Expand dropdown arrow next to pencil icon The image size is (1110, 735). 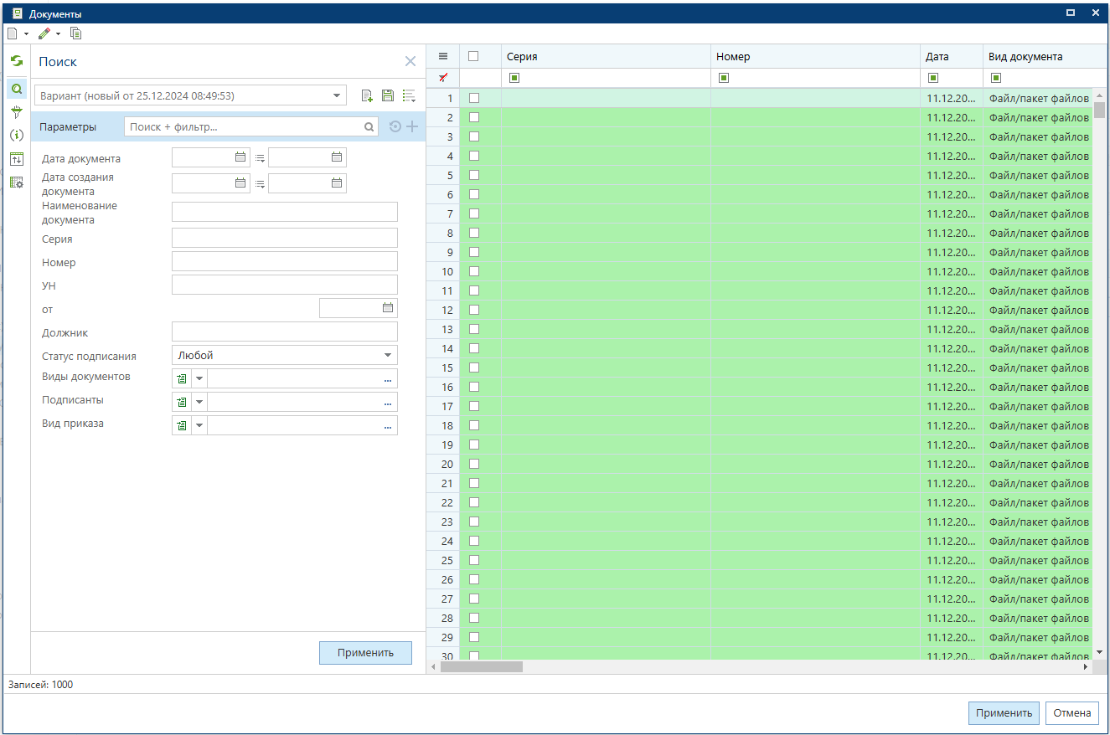pos(59,34)
